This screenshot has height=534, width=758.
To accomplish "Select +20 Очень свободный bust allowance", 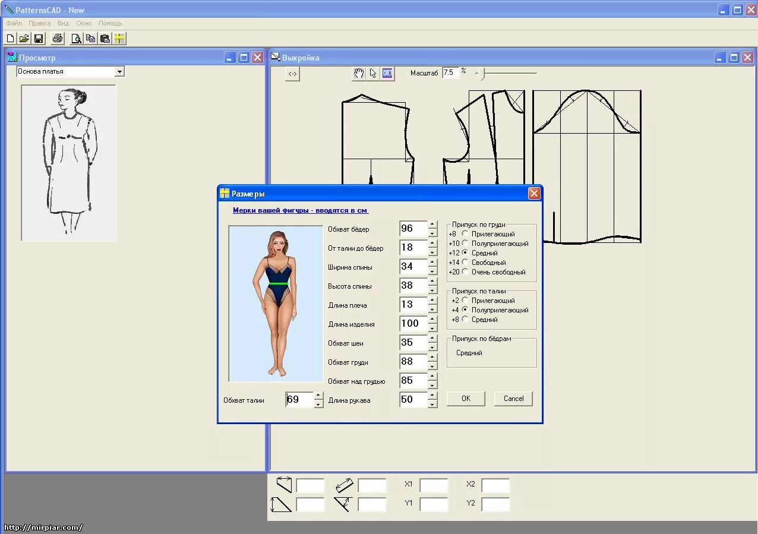I will [465, 272].
